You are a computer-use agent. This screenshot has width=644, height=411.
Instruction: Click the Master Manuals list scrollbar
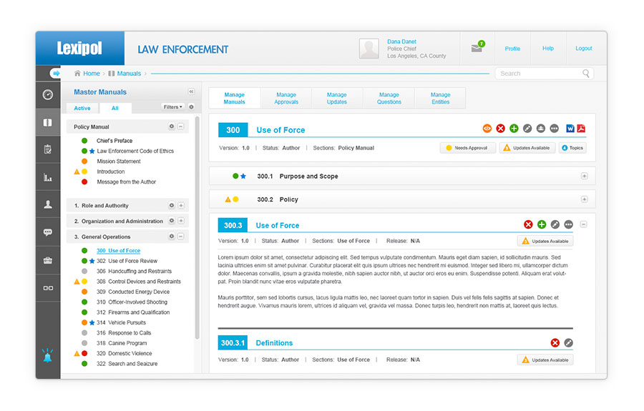pyautogui.click(x=197, y=227)
